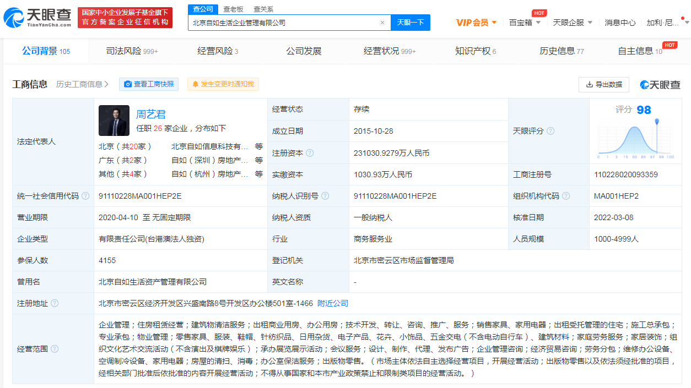Click the TianYanCha logo
Image resolution: width=691 pixels, height=388 pixels.
click(37, 18)
